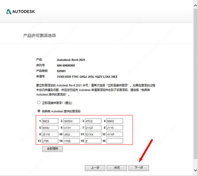
Task: Click activation code field 15 containing Z
Action: tap(93, 141)
